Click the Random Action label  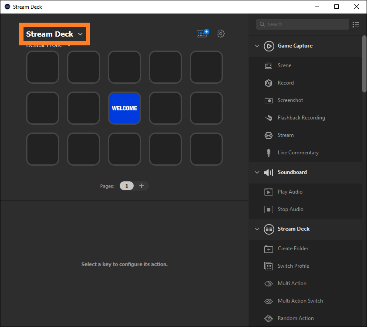coord(296,318)
